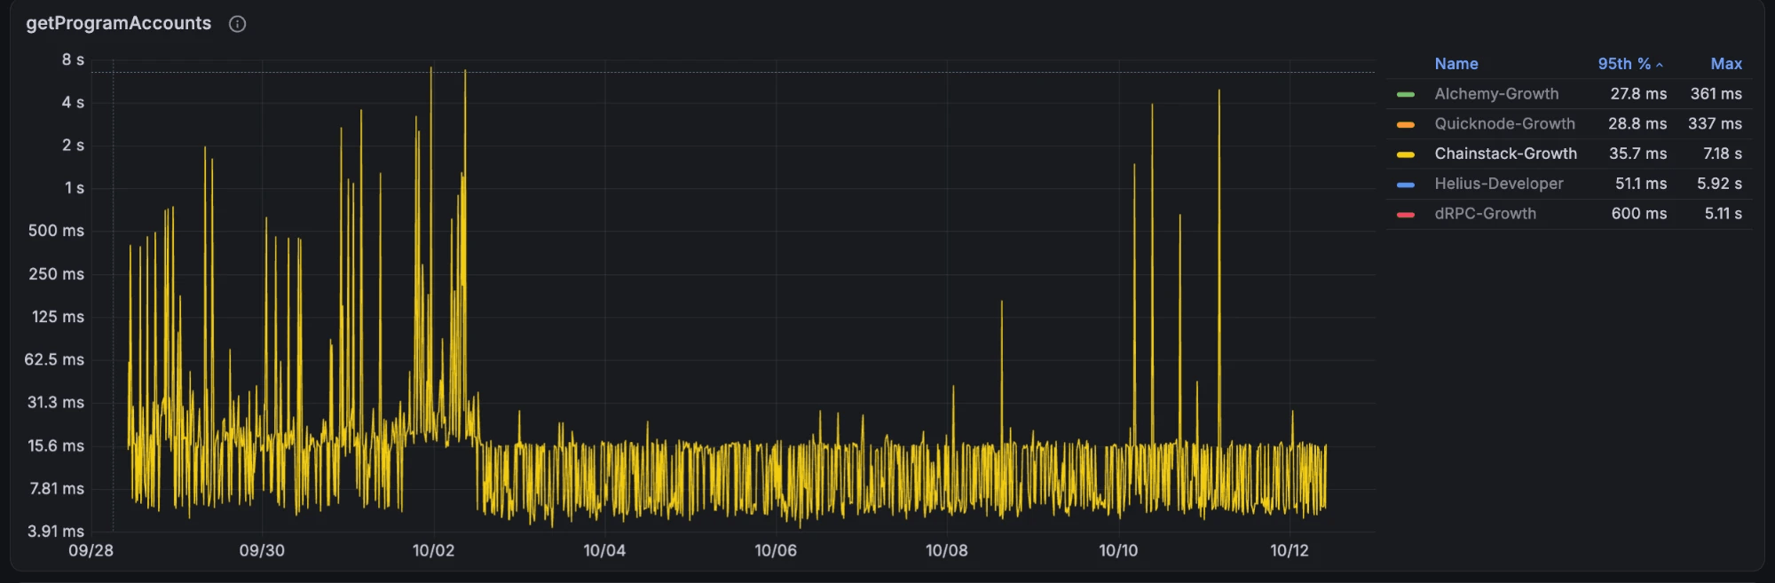
Task: Open the getProgramAccounts panel title menu
Action: pyautogui.click(x=119, y=23)
